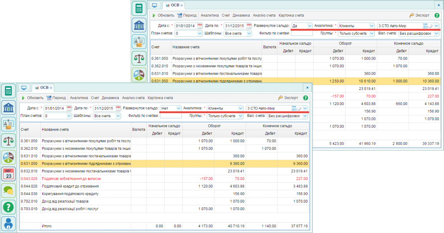Open the calendar sidebar icon showing 23

coord(8,174)
